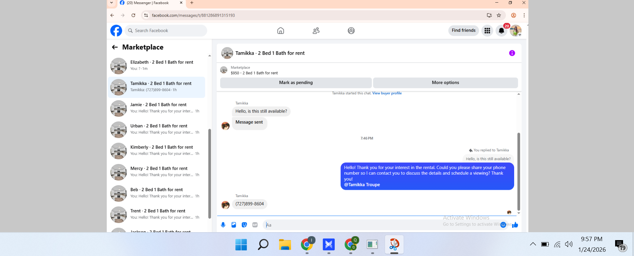
Task: Attach a file image icon
Action: click(x=234, y=225)
